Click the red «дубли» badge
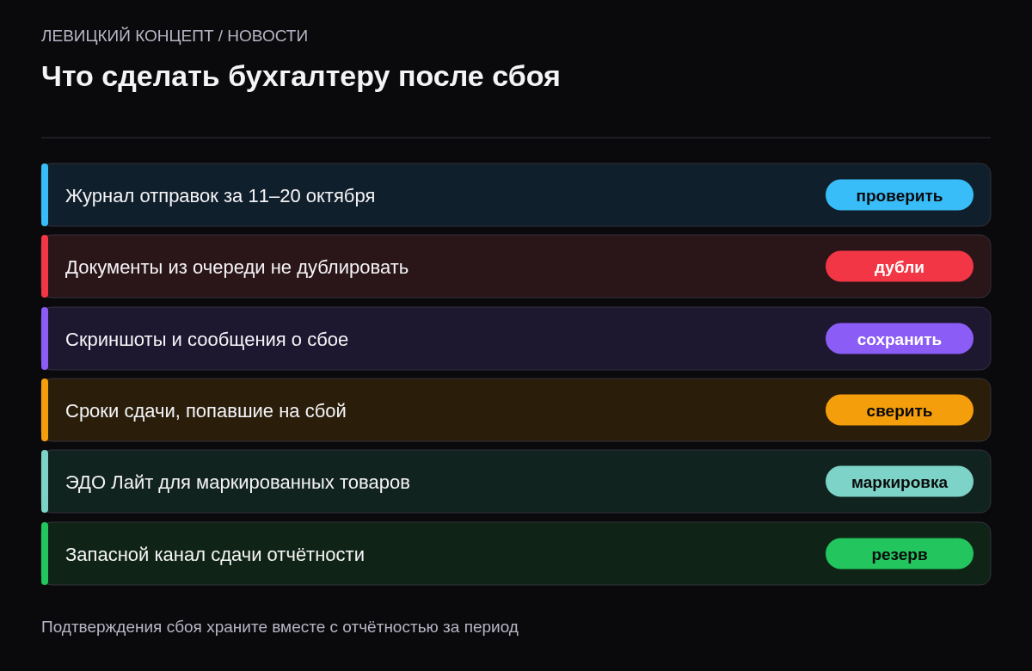This screenshot has height=671, width=1032. point(900,267)
